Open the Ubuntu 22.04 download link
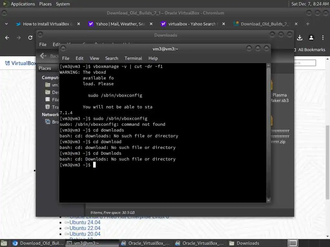 click(85, 228)
